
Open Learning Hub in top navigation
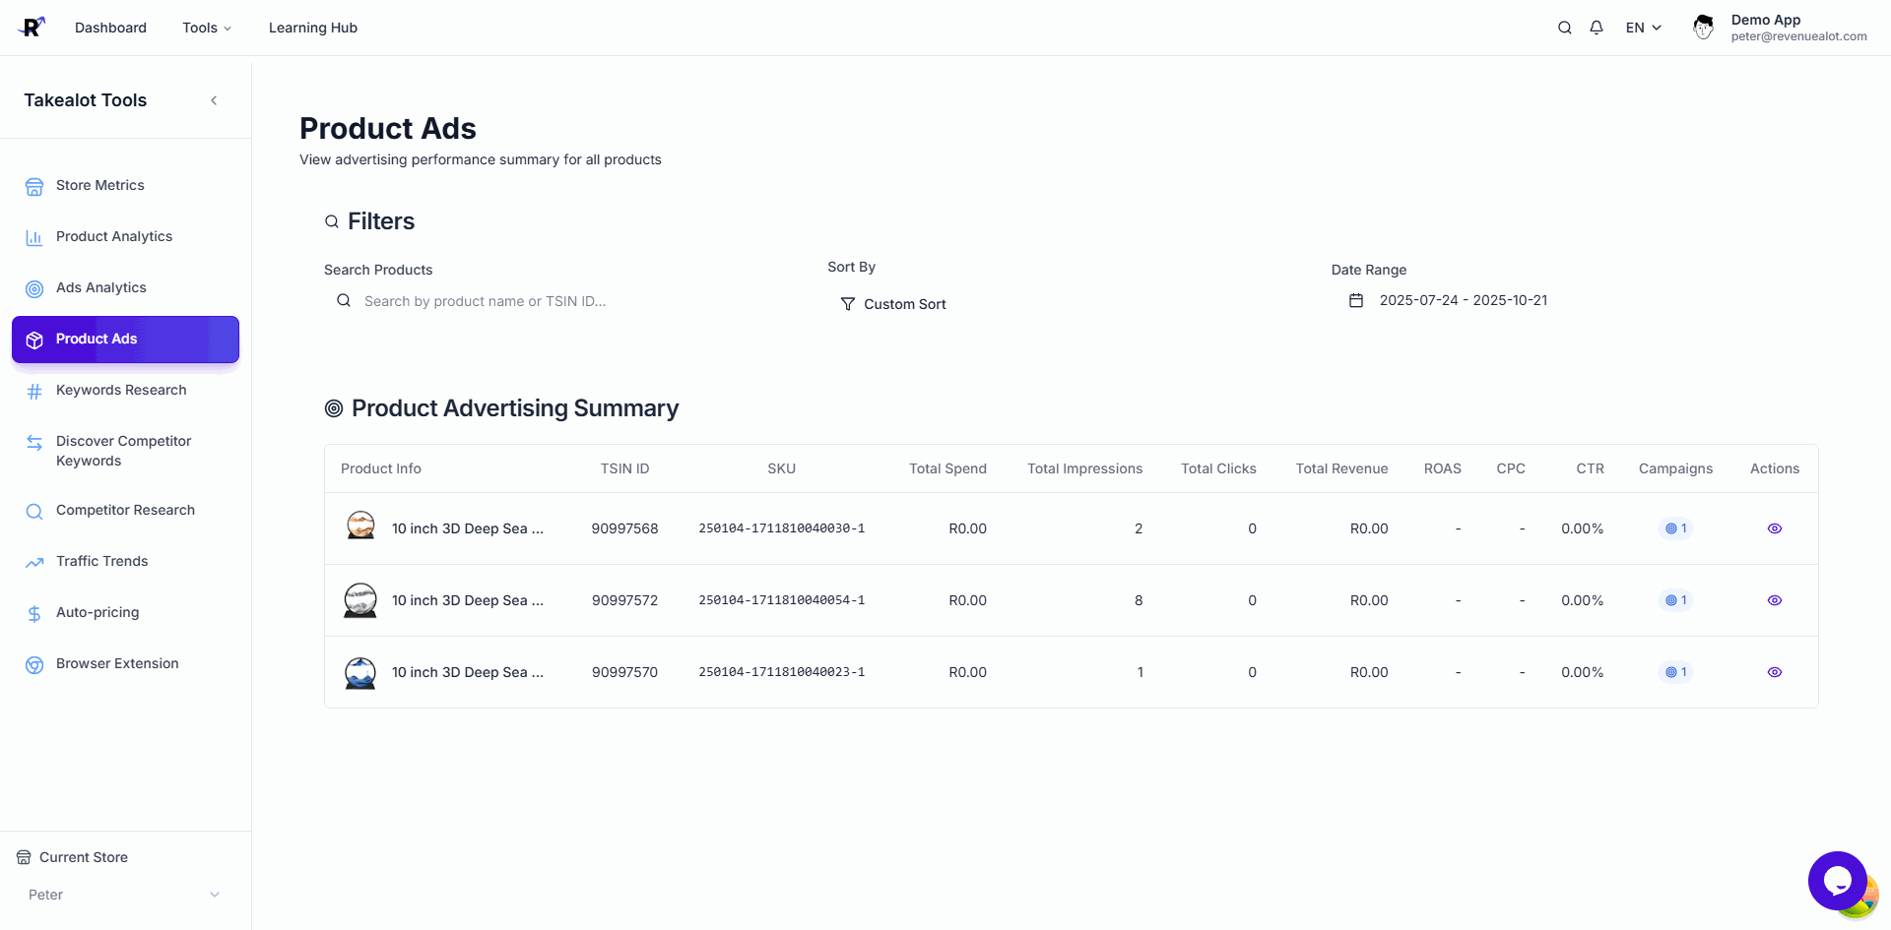(x=313, y=28)
